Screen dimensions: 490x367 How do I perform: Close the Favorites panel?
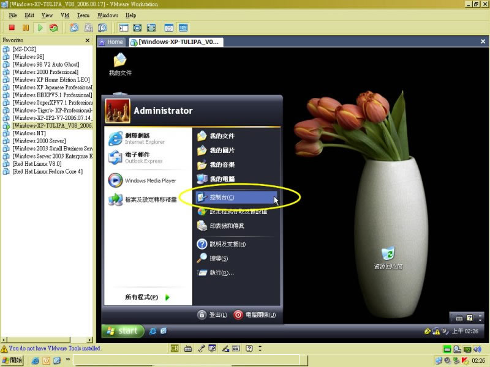(88, 40)
